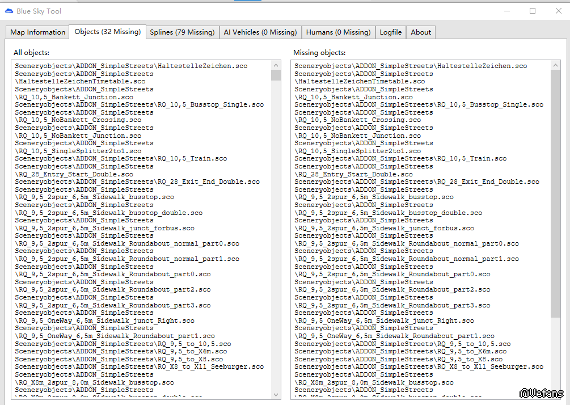Click the All objects scrollbar thumb
Screen dimensions: 570x405
coord(276,76)
